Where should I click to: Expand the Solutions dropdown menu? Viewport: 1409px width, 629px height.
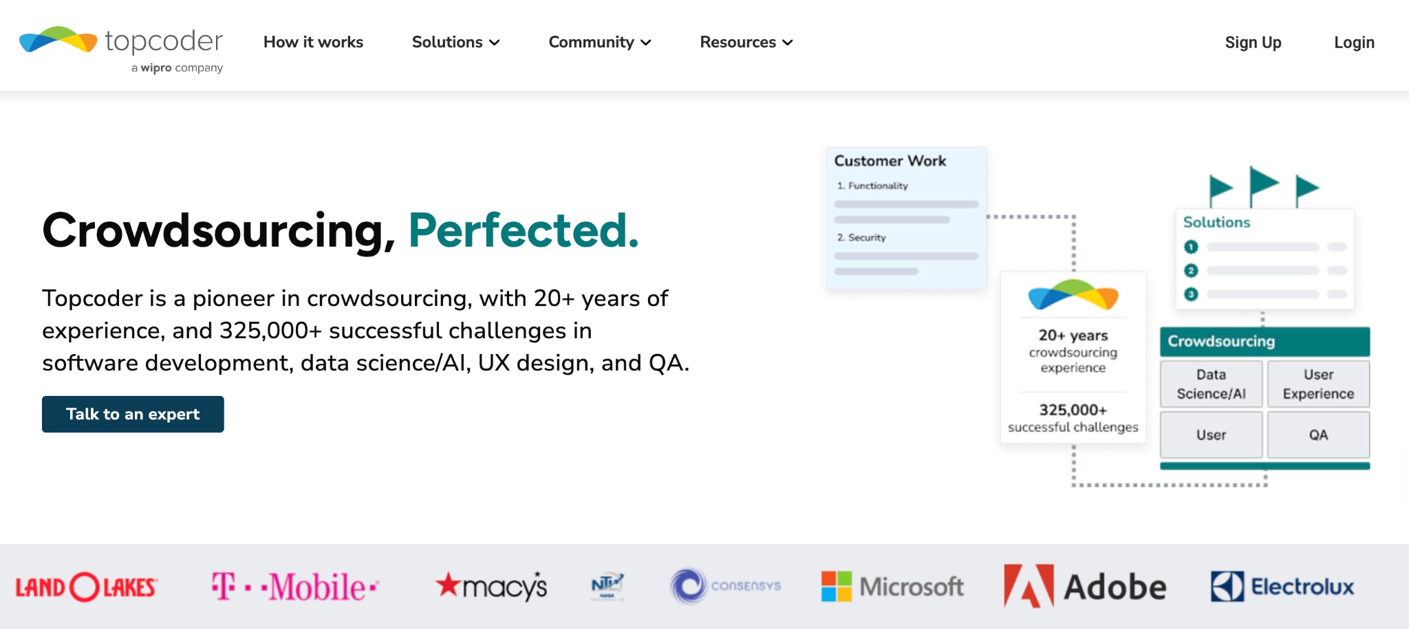click(x=455, y=43)
